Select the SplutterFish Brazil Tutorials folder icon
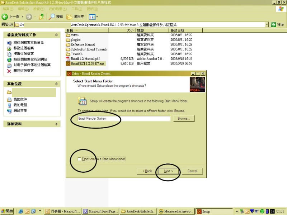287x215 pixels. pos(68,49)
